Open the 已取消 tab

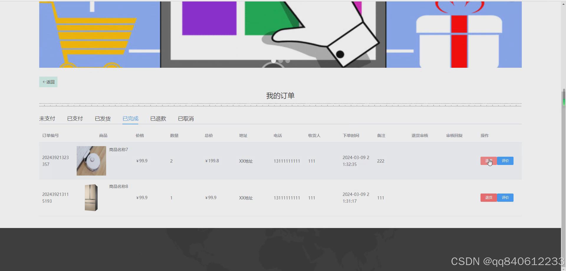pos(186,118)
